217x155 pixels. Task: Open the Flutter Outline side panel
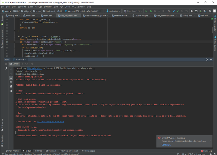coord(215,44)
